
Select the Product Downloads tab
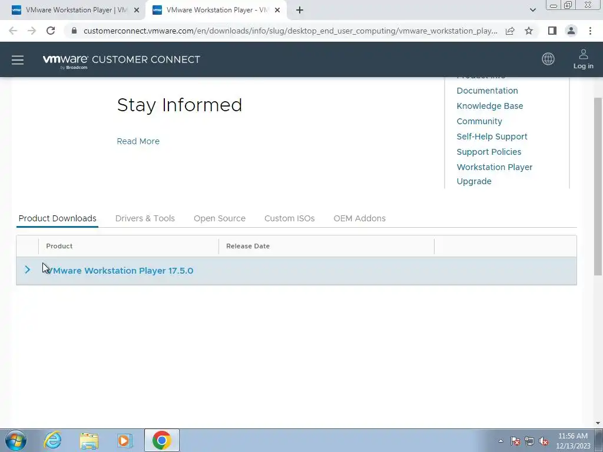tap(57, 218)
